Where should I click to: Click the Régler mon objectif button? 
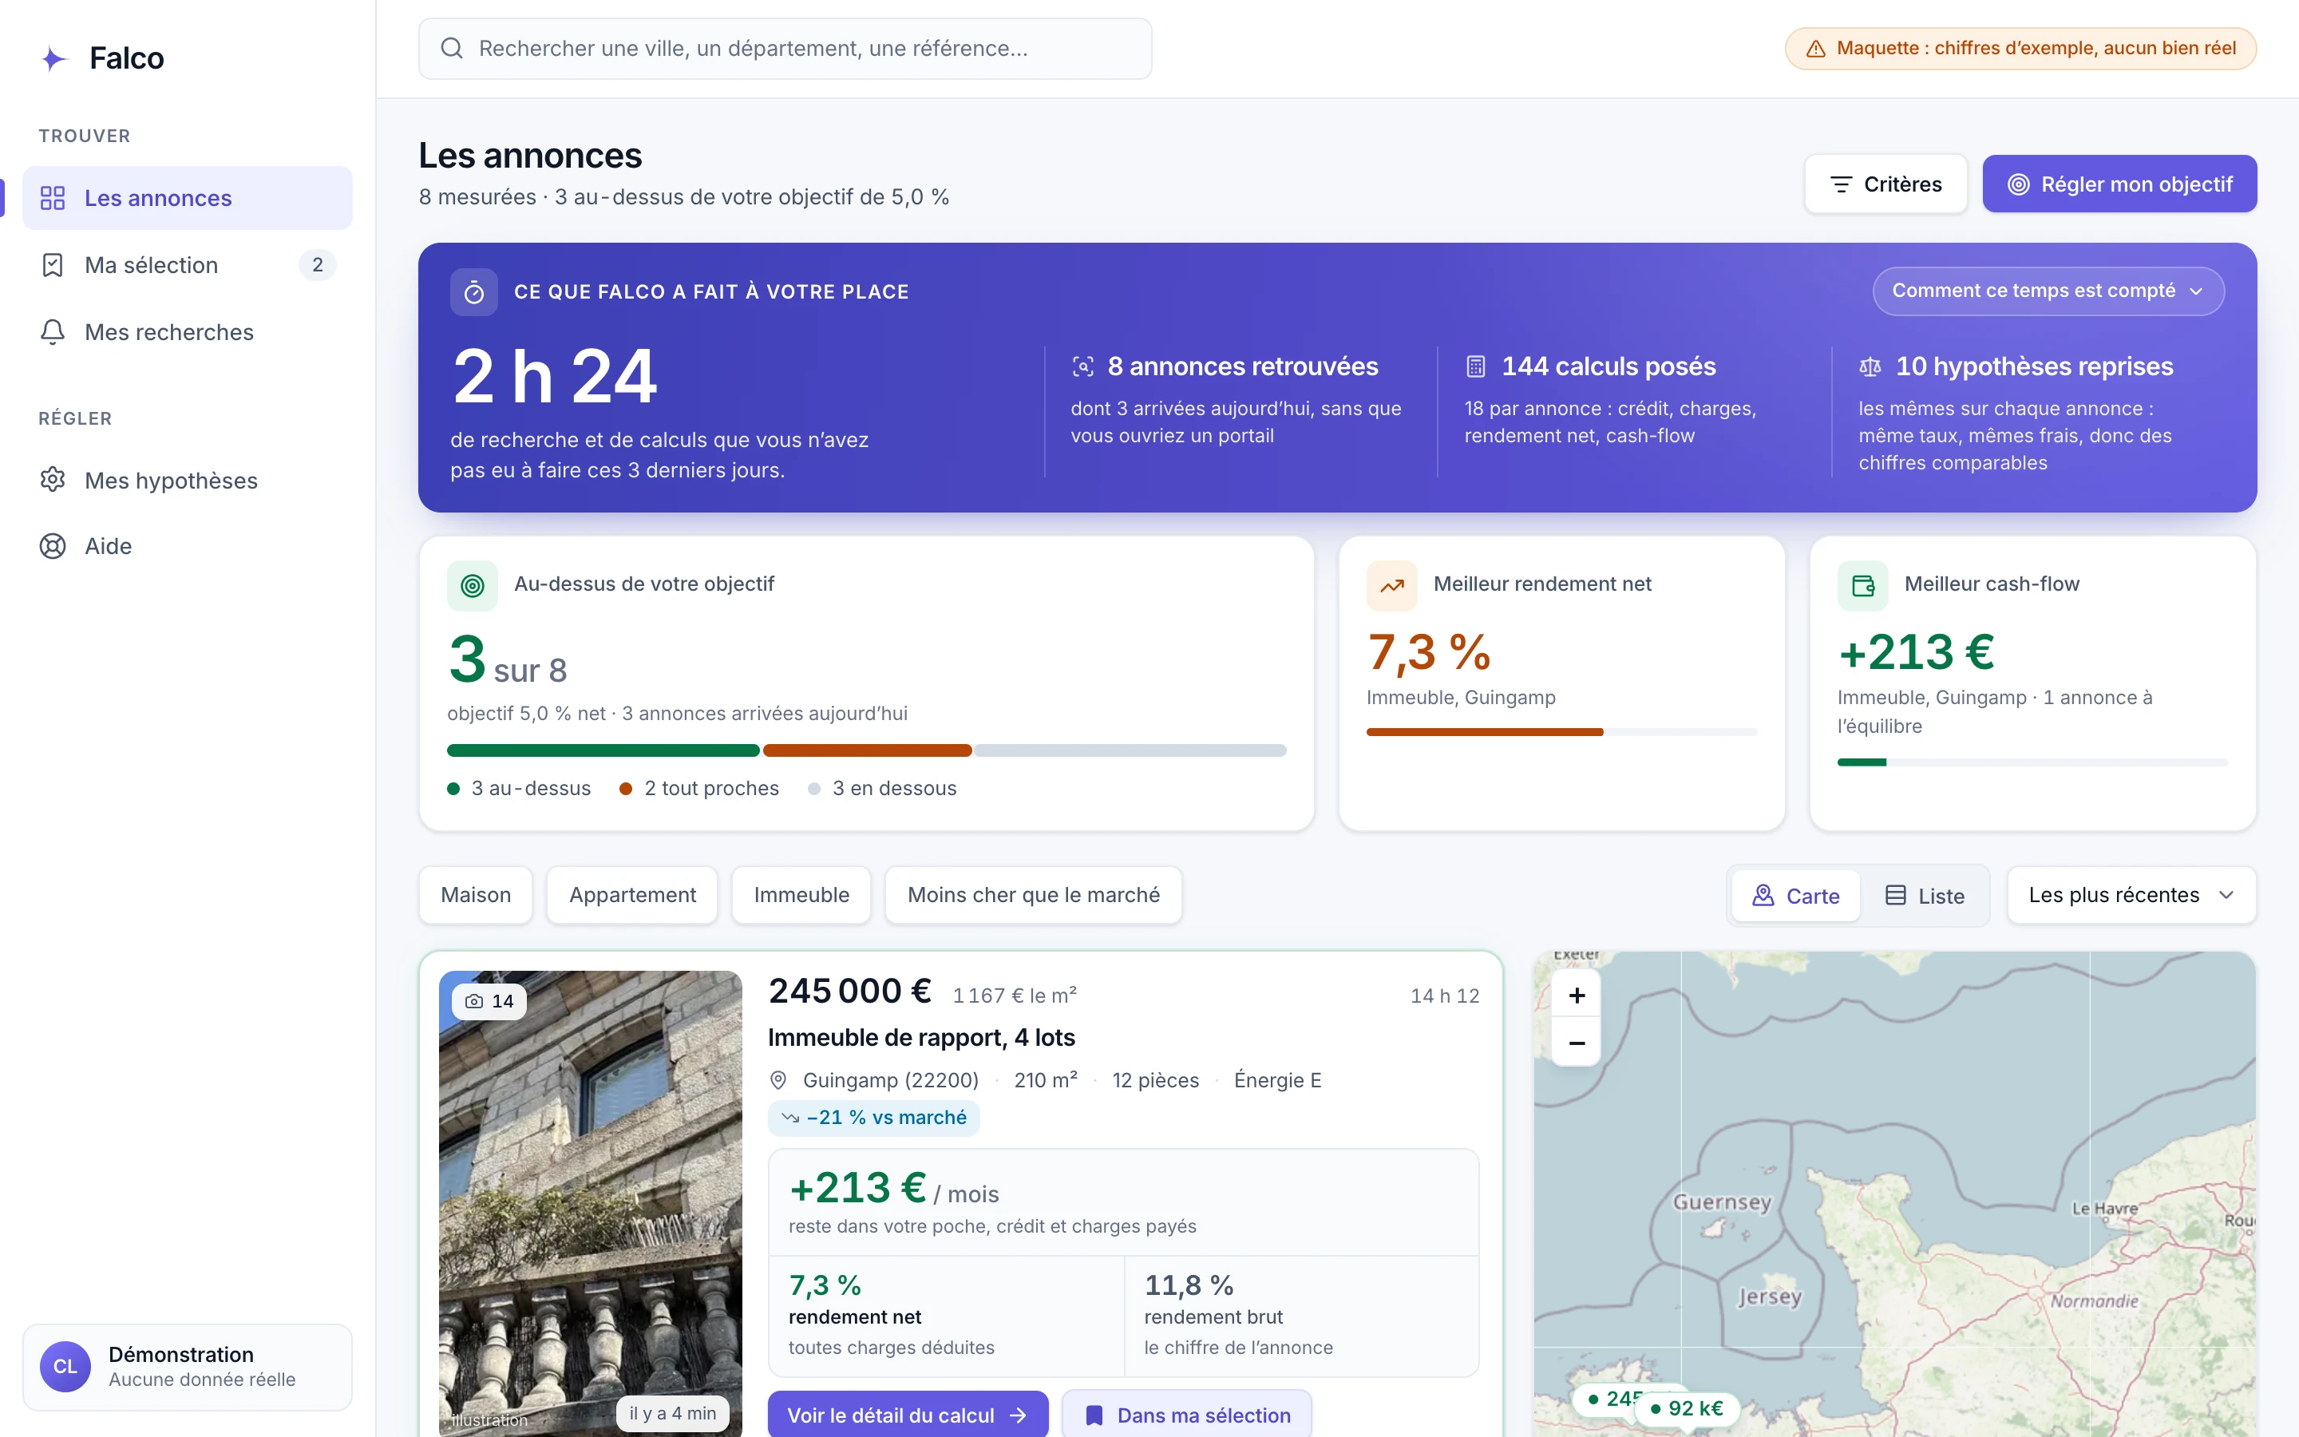(2119, 184)
